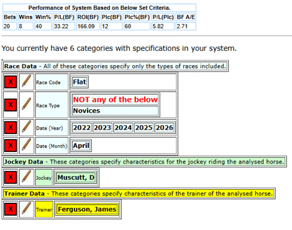Click the Wins value 8
This screenshot has height=230, width=292.
point(25,27)
